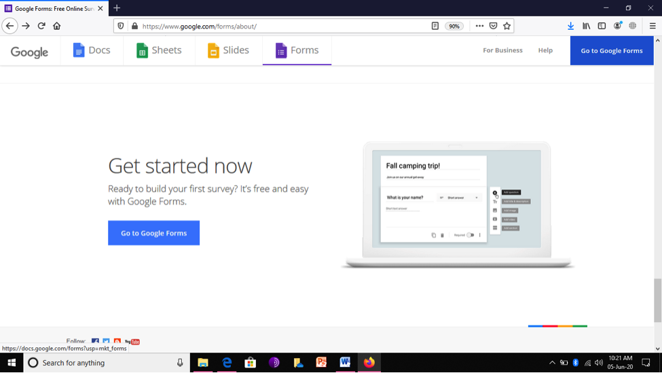Click the laptop Fall camping trip illustration

tap(457, 205)
